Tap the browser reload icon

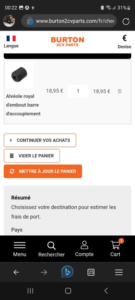pyautogui.click(x=126, y=21)
